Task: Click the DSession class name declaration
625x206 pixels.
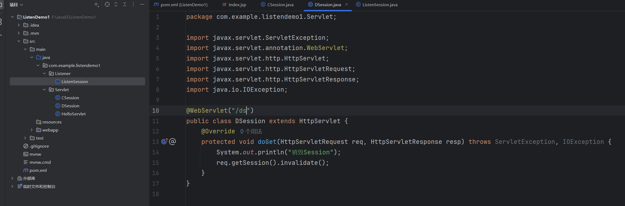Action: point(250,121)
